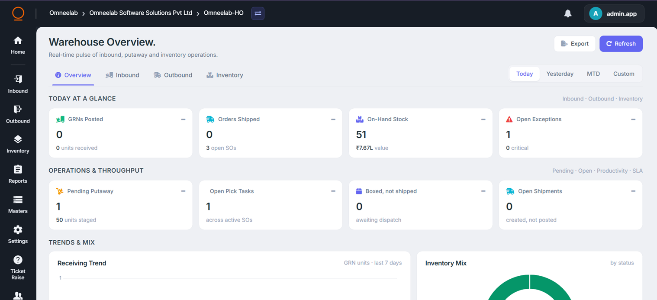Open the Inventory sidebar section
657x300 pixels.
(18, 144)
